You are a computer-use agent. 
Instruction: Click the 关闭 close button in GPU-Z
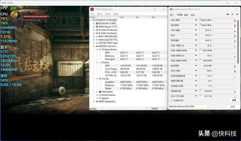point(232,107)
